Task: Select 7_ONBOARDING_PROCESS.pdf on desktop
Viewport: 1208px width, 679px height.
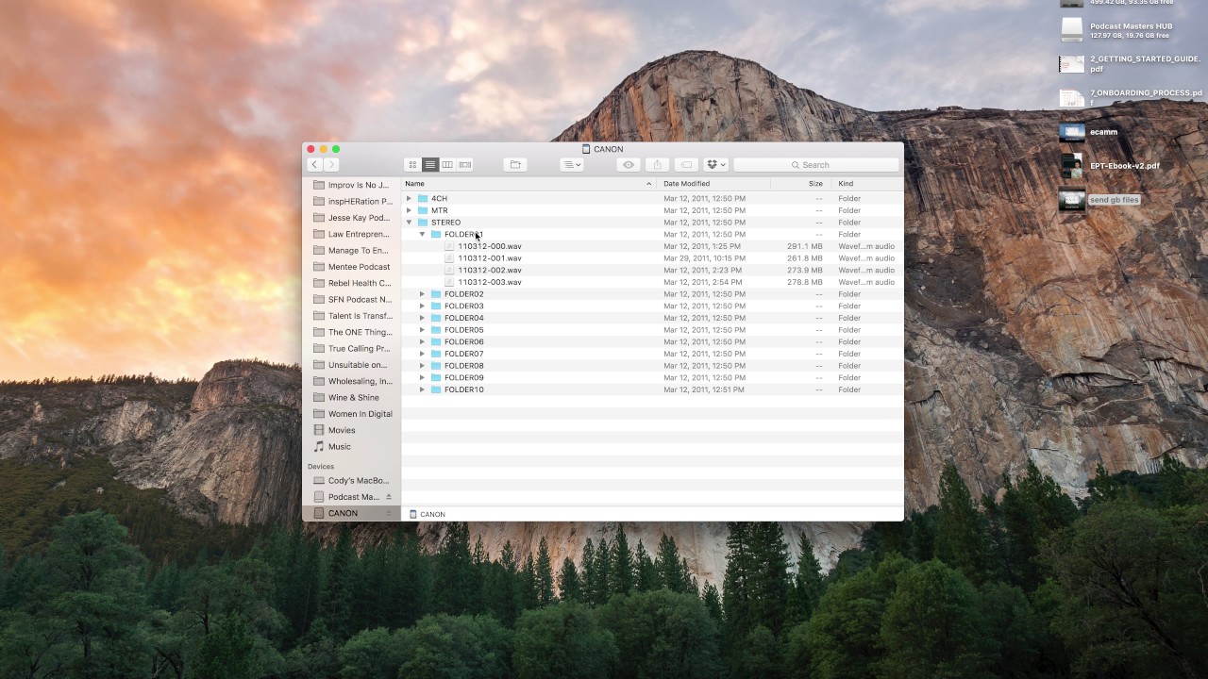Action: tap(1131, 98)
